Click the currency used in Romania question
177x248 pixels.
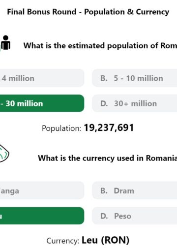point(107,158)
